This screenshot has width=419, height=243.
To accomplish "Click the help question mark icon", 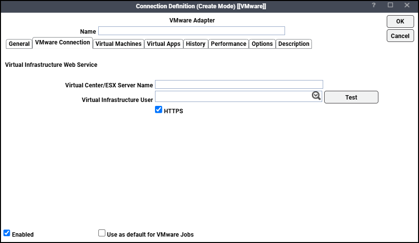I will pos(374,5).
